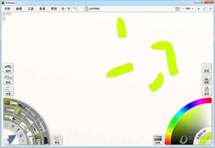Select the Oil Brush tool
This screenshot has width=215, height=148.
10,102
